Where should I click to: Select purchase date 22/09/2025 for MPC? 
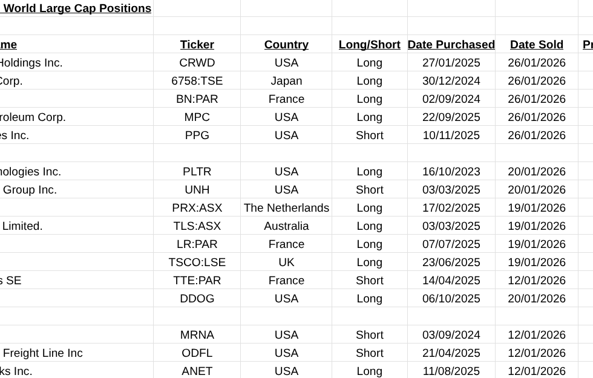click(x=451, y=117)
